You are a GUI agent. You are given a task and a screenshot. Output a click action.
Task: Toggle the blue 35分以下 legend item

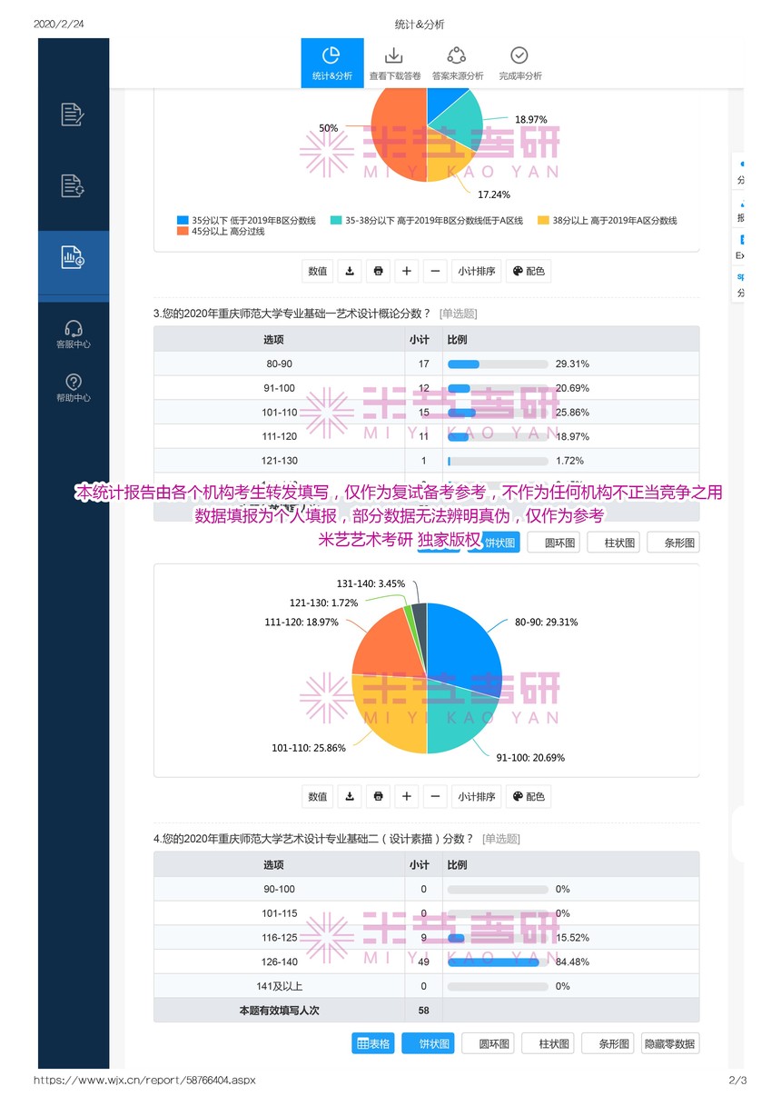point(247,220)
